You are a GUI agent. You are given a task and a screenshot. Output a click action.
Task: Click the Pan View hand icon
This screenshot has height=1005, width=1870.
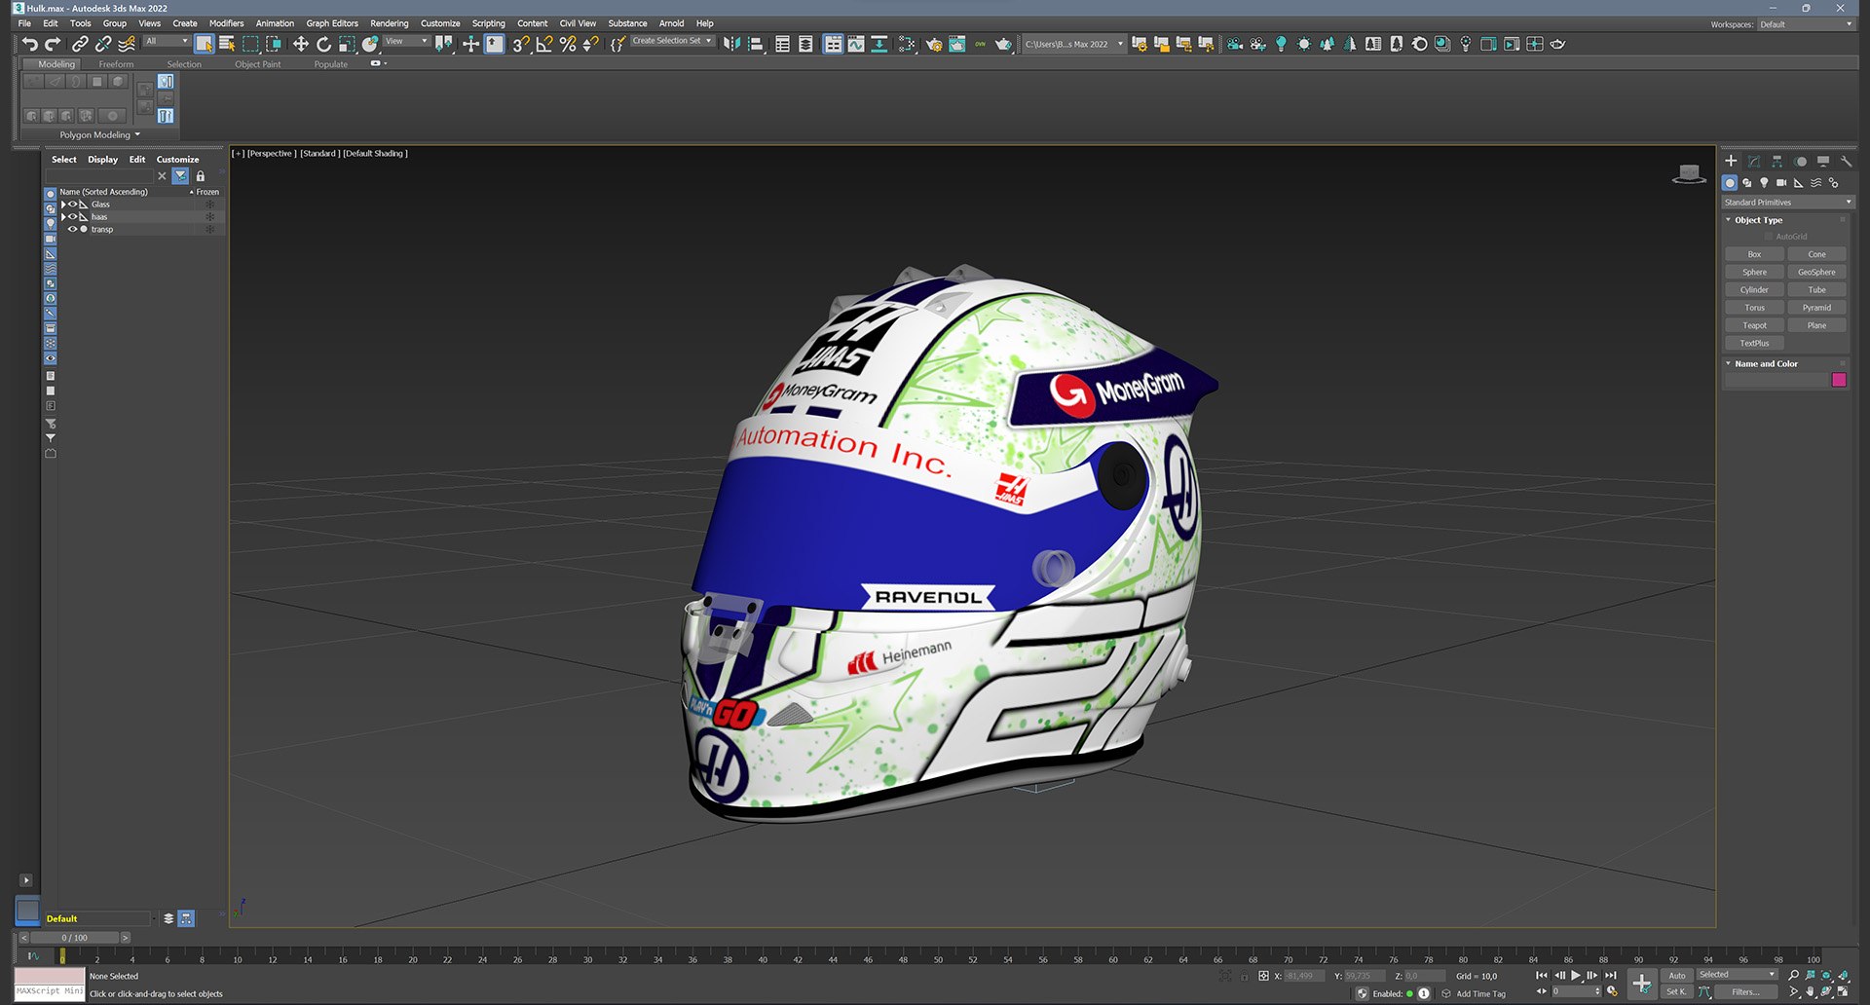[x=1811, y=991]
